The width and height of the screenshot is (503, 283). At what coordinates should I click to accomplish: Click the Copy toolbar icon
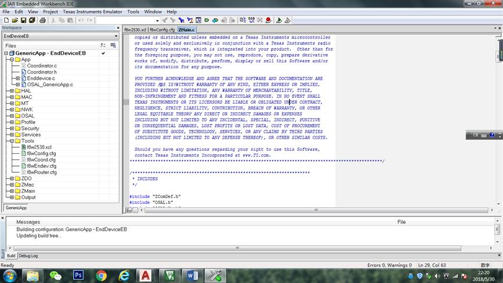[x=62, y=20]
